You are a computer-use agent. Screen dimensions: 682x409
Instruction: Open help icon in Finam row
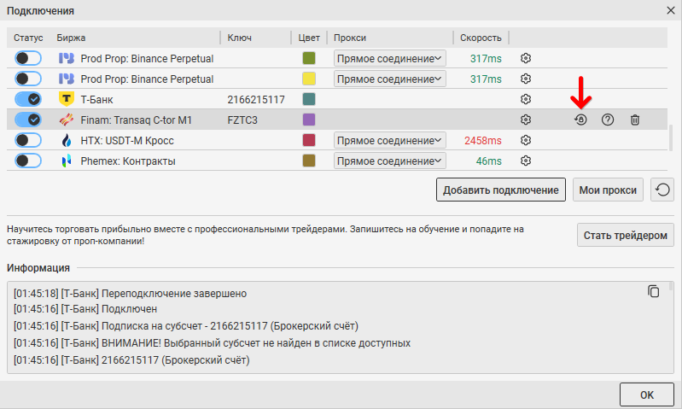click(x=608, y=120)
